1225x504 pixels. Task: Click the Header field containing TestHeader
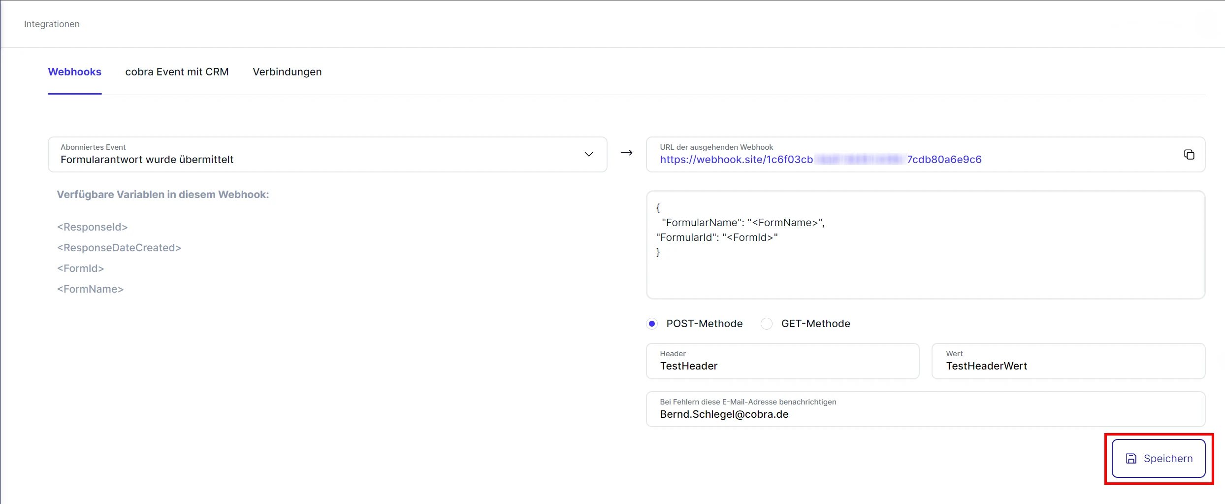(782, 362)
